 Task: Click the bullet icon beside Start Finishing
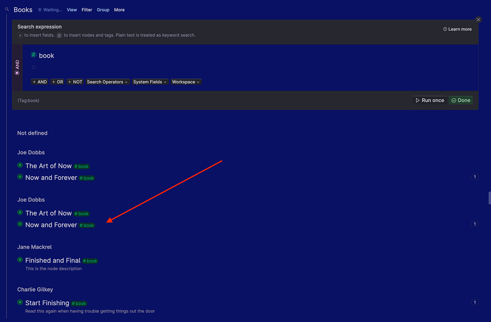20,302
